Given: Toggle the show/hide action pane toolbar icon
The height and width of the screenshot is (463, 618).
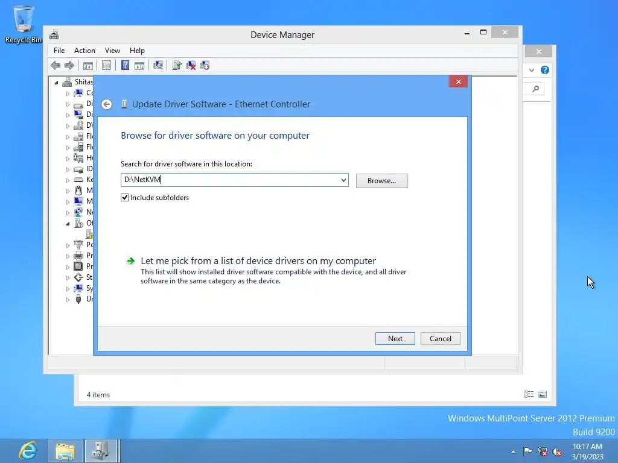Looking at the screenshot, I should point(139,65).
